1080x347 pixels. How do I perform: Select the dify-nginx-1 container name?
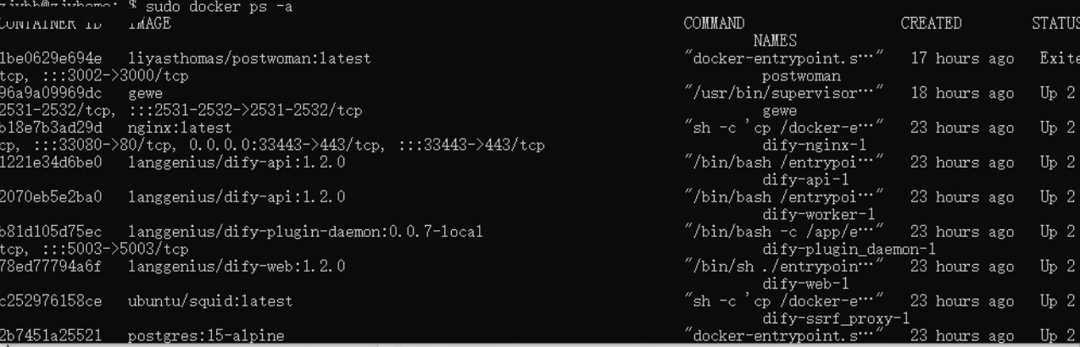pos(814,146)
